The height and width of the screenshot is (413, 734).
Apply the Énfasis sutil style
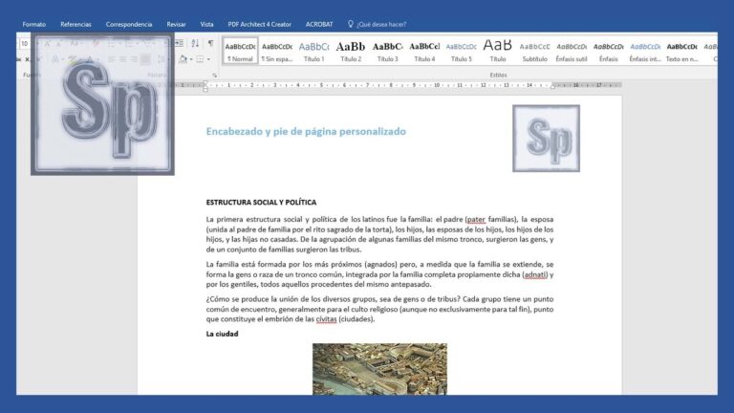(x=572, y=51)
